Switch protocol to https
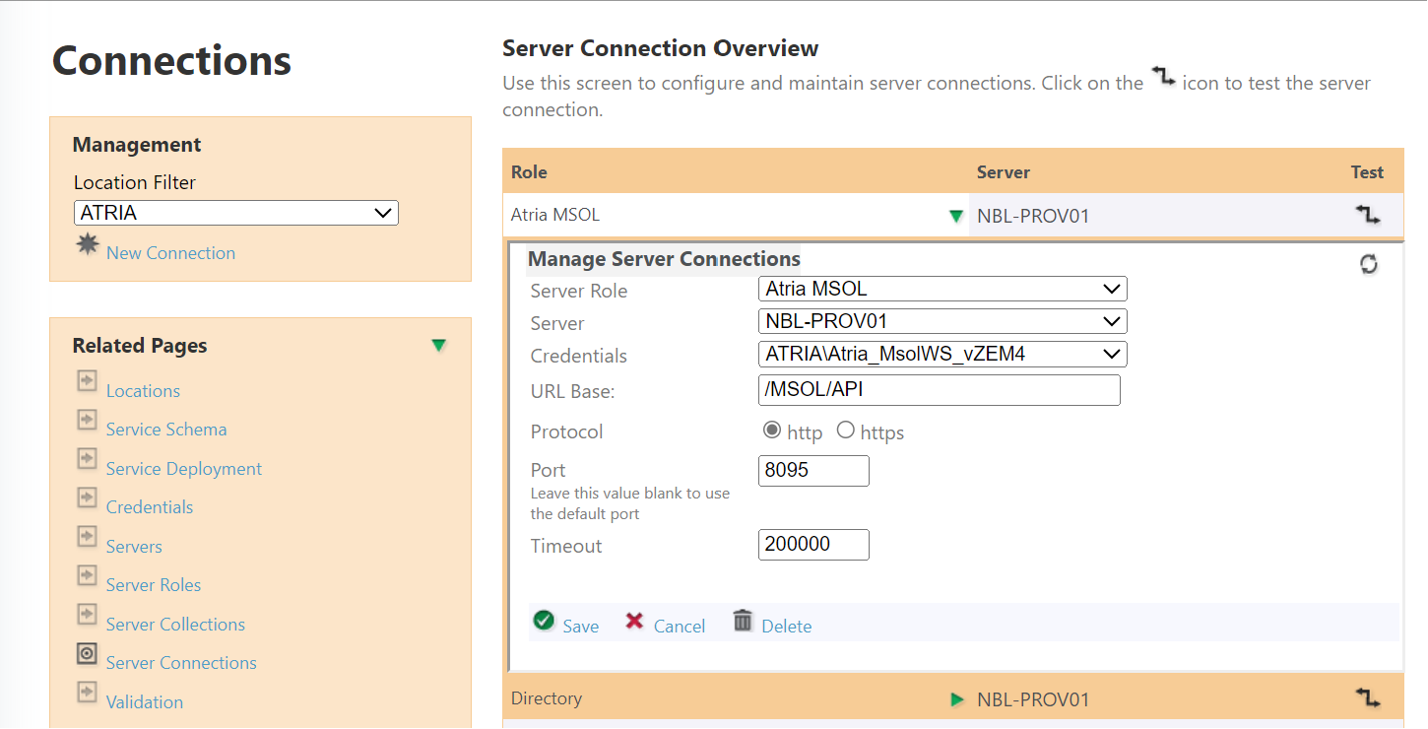1428x729 pixels. tap(844, 430)
